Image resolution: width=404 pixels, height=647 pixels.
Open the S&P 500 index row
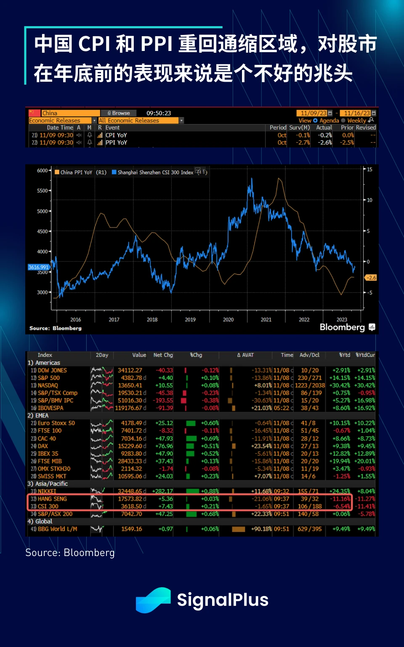(202, 378)
